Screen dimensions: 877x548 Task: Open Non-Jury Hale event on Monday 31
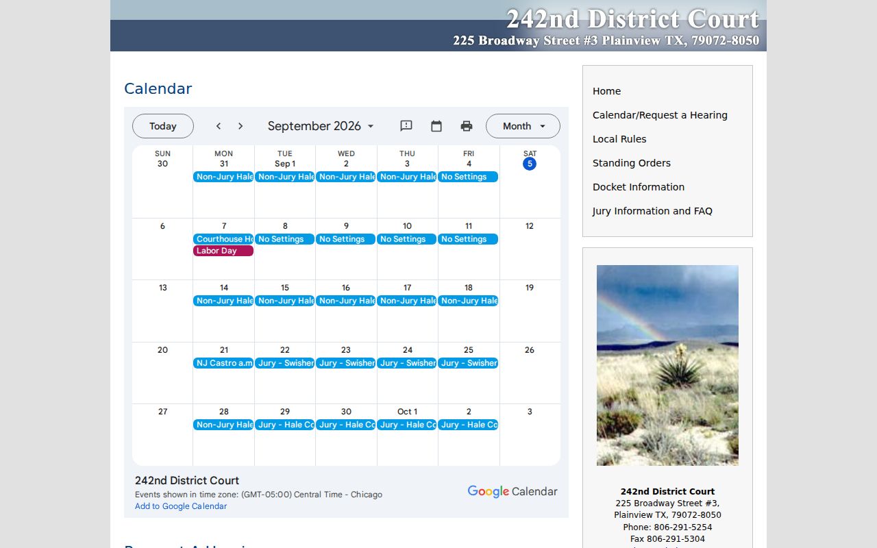click(x=223, y=177)
